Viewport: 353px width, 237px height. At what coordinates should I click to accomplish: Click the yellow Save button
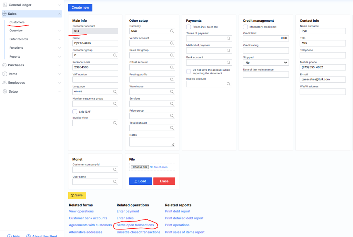[x=77, y=196]
